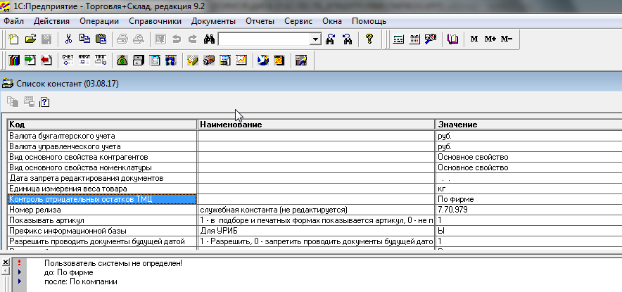Open the Документы menu
The height and width of the screenshot is (292, 622).
pyautogui.click(x=213, y=21)
